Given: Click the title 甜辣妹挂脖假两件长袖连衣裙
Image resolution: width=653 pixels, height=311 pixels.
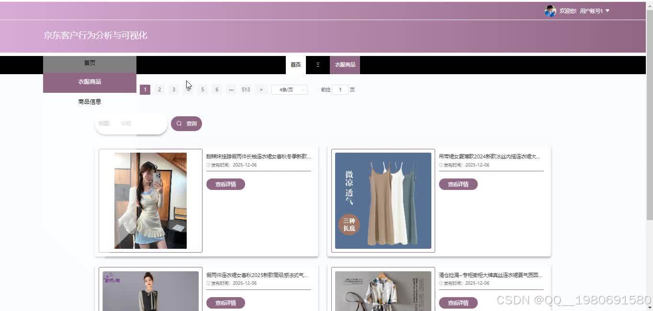Looking at the screenshot, I should [x=259, y=156].
